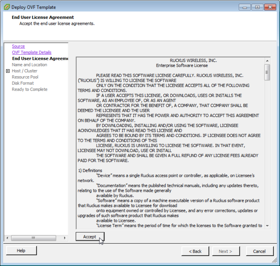Click the steps panel horizontal scrollbar thumb
This screenshot has width=280, height=266.
pyautogui.click(x=34, y=238)
